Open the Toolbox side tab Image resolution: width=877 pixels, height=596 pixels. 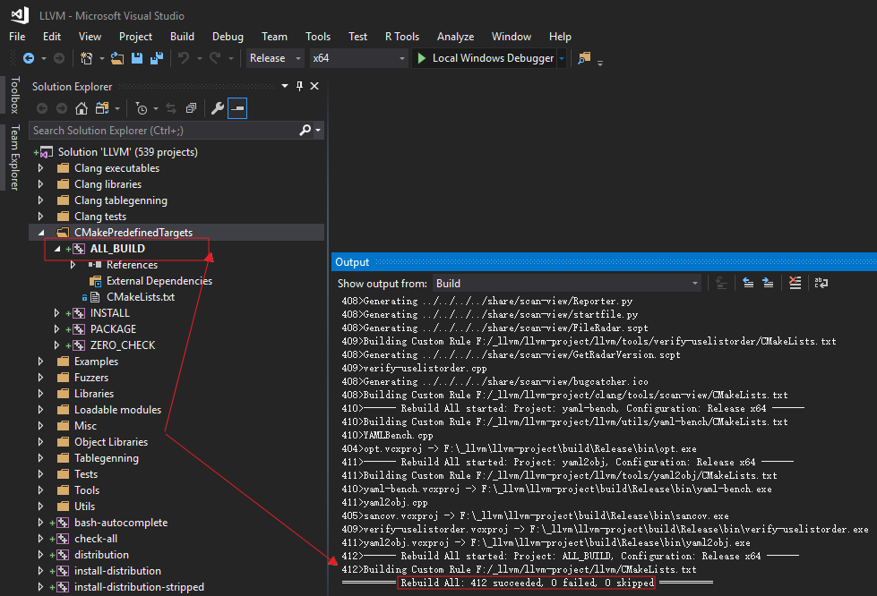tap(15, 95)
